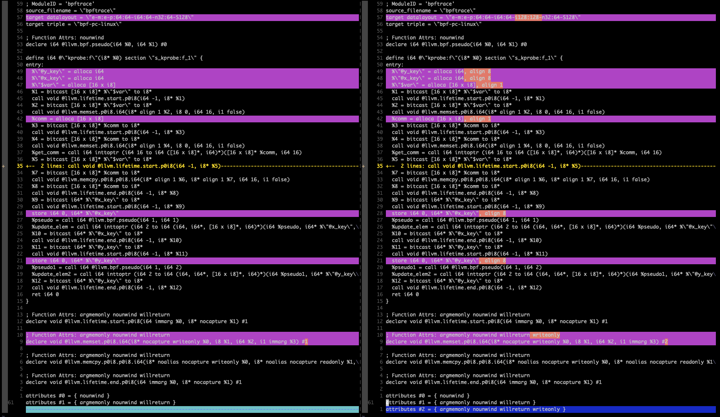Screen dimensions: 720x417
Task: Click line number 61 in the left gutter
Action: pos(10,402)
